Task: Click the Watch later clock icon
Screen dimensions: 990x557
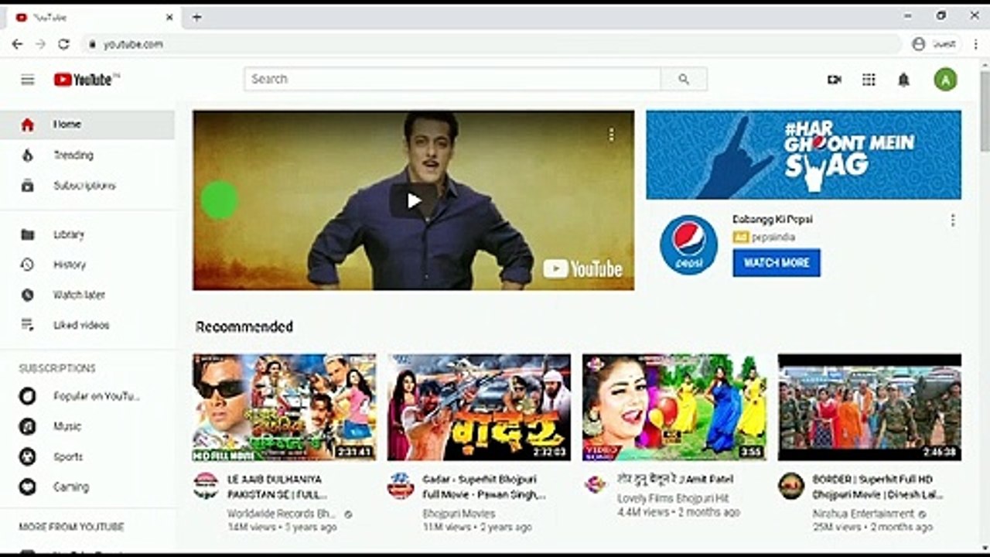Action: point(28,295)
